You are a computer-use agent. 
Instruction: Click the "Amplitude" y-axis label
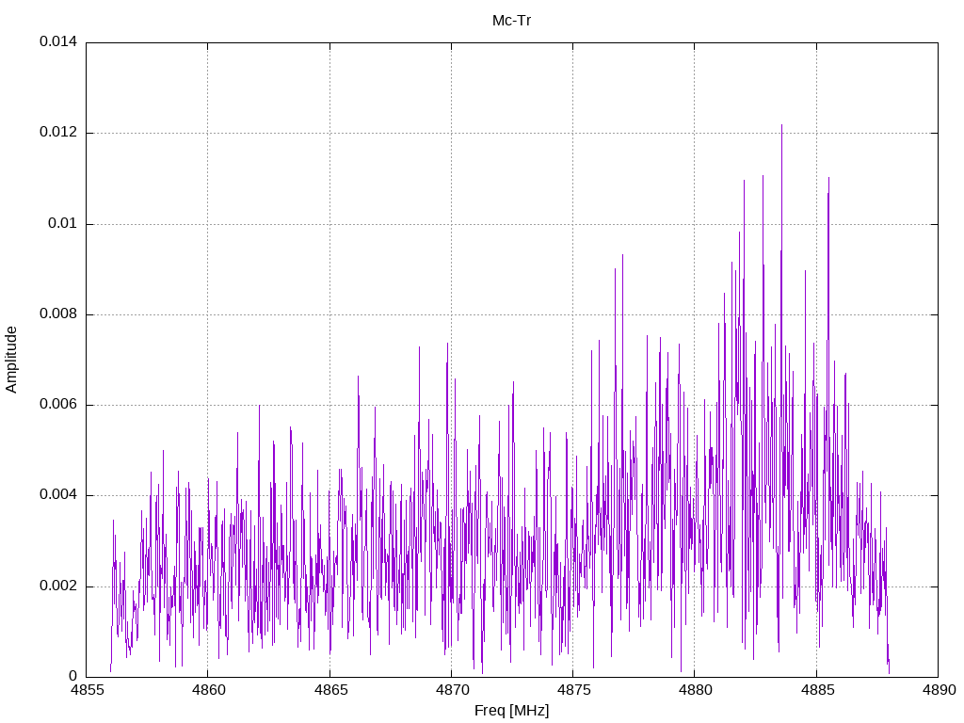[x=11, y=360]
